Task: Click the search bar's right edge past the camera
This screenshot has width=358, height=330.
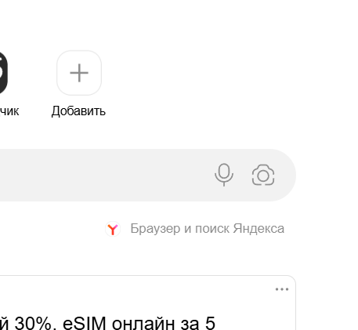Action: point(286,175)
